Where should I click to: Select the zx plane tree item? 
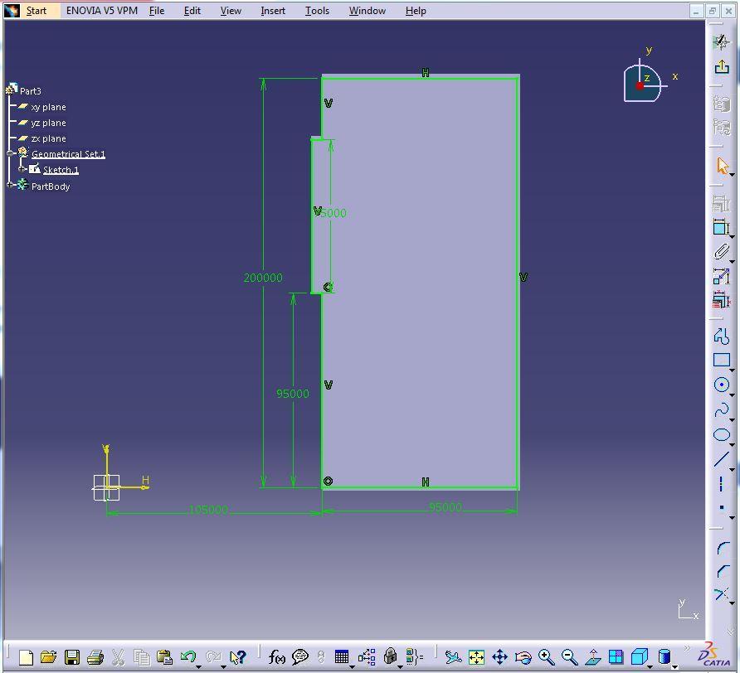pyautogui.click(x=48, y=138)
